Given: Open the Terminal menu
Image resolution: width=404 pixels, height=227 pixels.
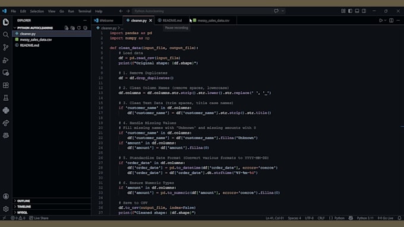Looking at the screenshot, I should pos(84,11).
